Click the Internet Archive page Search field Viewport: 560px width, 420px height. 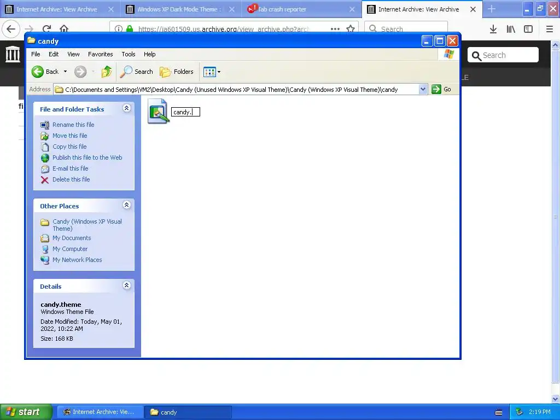pos(503,55)
